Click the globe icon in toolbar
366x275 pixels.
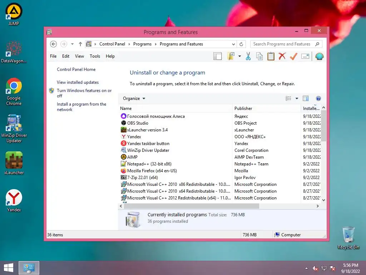[319, 56]
